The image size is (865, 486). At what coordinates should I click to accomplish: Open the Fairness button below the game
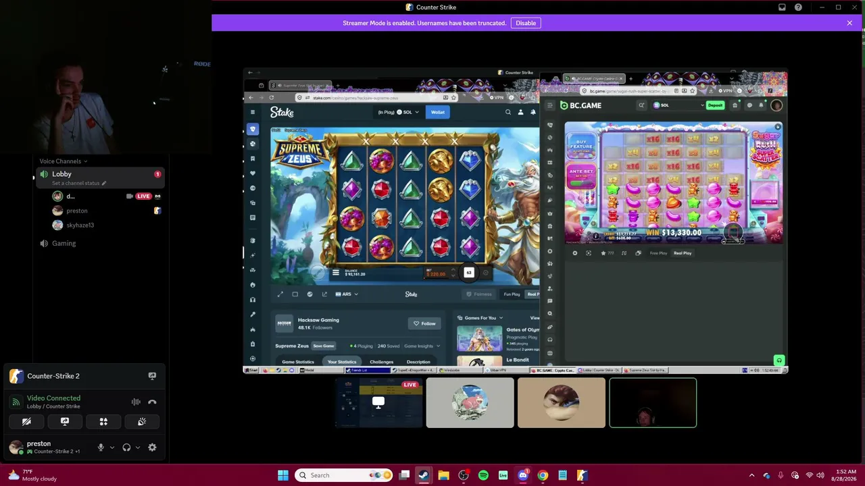(479, 294)
